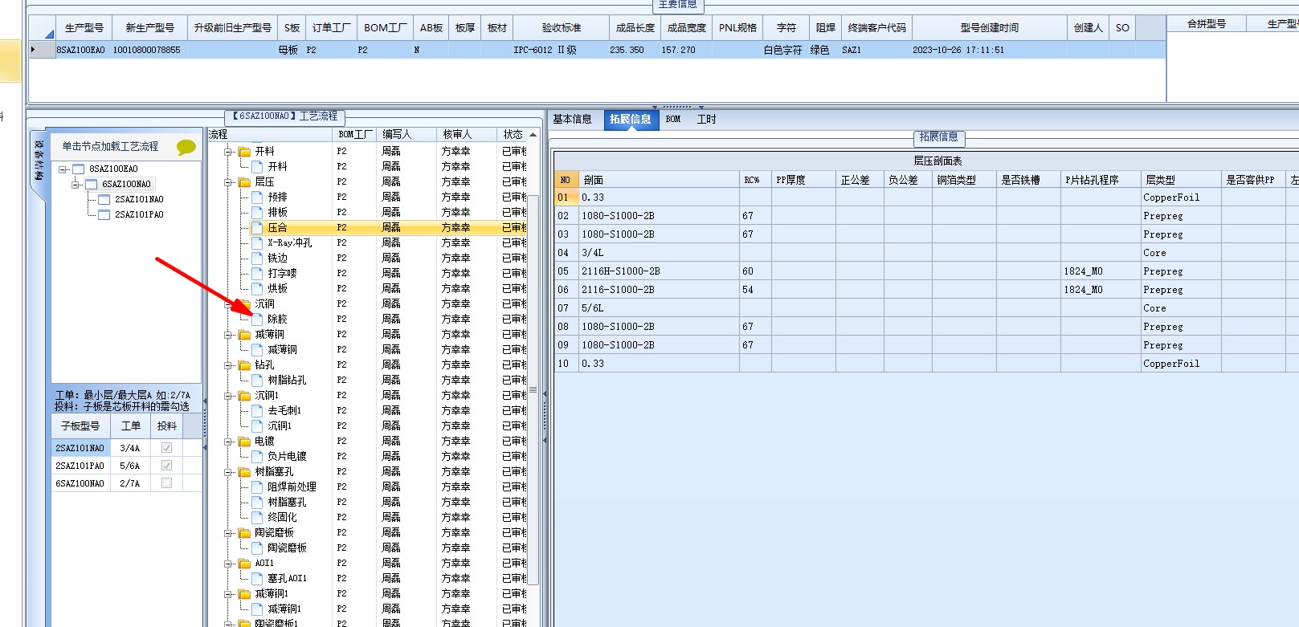Image resolution: width=1299 pixels, height=627 pixels.
Task: Click the document icon beside 打字唛
Action: pos(258,274)
